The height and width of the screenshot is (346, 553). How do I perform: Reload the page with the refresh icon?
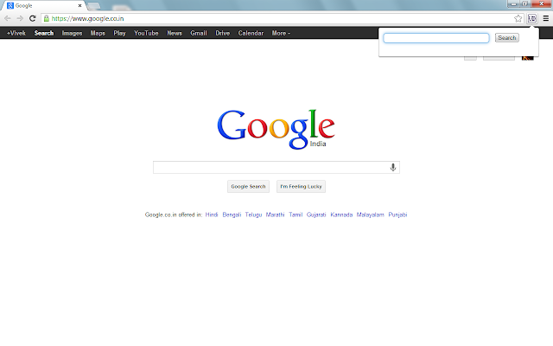[33, 18]
